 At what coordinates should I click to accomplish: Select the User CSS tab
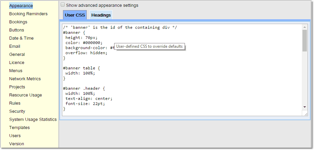(75, 15)
